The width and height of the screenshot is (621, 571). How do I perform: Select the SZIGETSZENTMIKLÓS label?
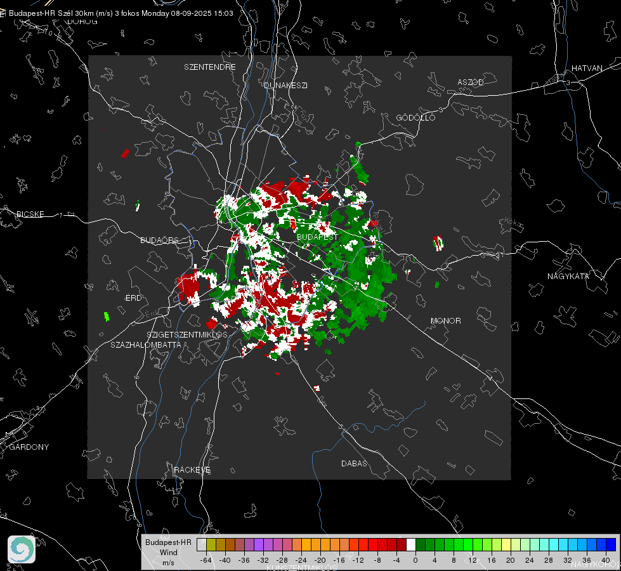pyautogui.click(x=187, y=334)
